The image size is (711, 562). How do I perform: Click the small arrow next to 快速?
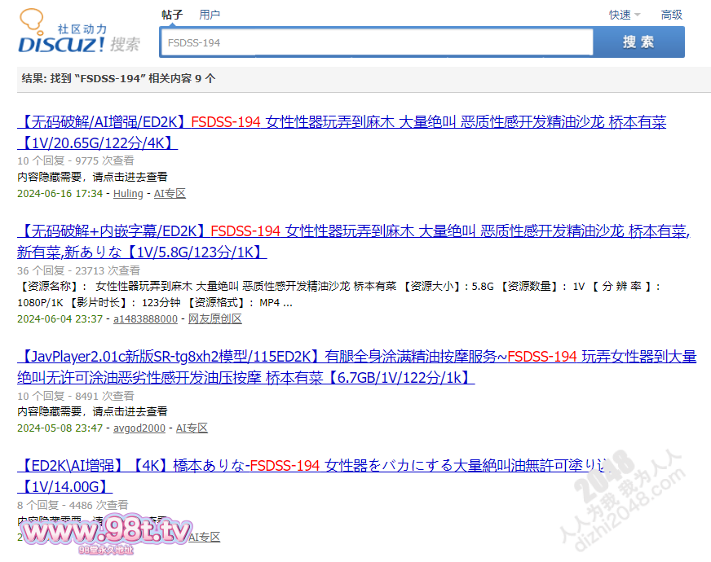tap(637, 15)
